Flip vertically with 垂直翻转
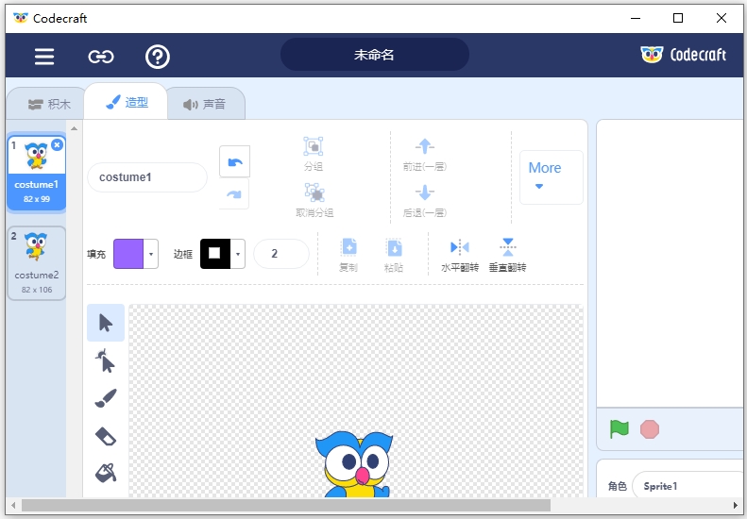 tap(507, 253)
